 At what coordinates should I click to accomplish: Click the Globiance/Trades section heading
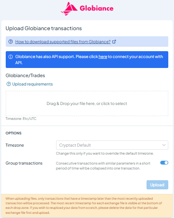pyautogui.click(x=25, y=76)
